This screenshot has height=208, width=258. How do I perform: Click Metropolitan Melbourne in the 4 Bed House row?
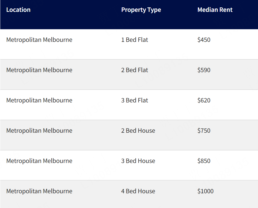(39, 191)
